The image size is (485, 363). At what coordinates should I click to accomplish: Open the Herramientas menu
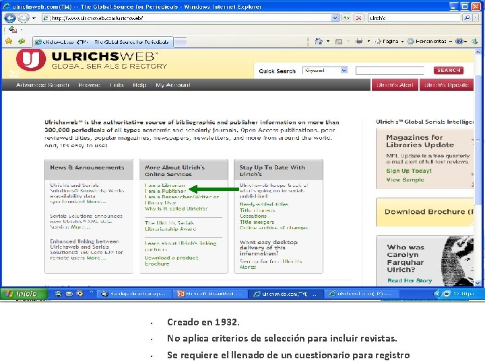coord(430,42)
